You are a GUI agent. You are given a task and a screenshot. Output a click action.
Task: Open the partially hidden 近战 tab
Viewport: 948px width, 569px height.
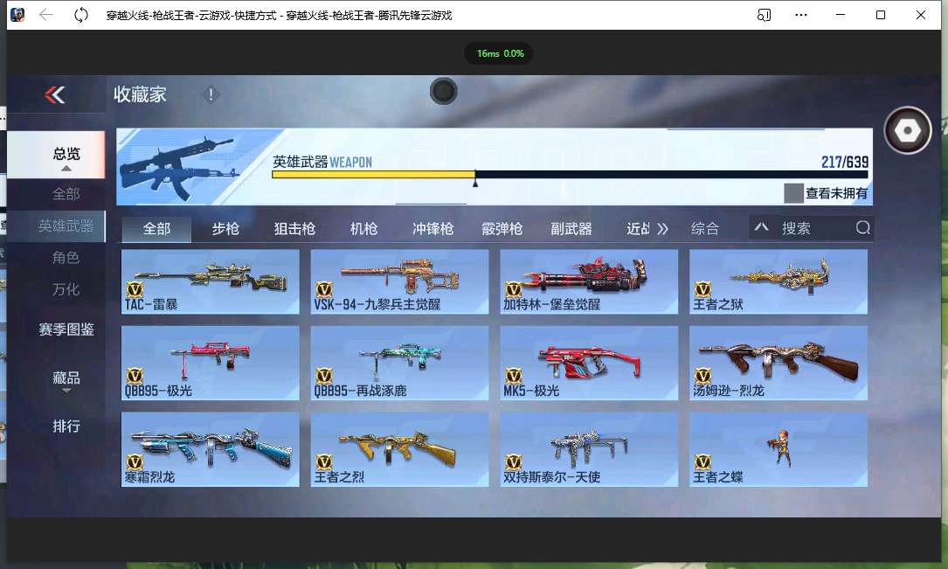pyautogui.click(x=638, y=229)
